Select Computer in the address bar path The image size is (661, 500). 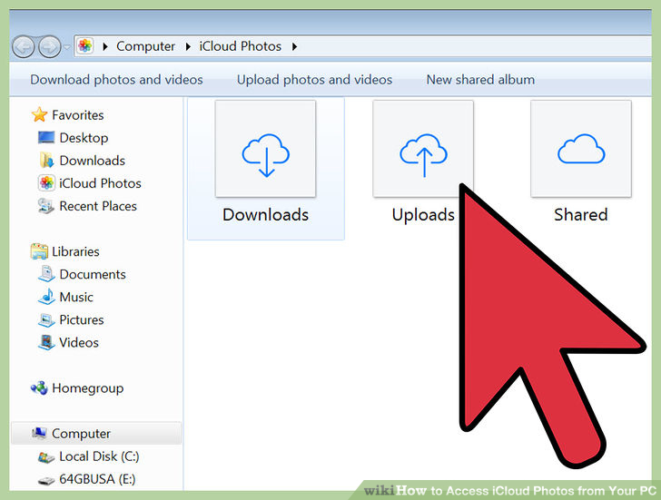145,46
